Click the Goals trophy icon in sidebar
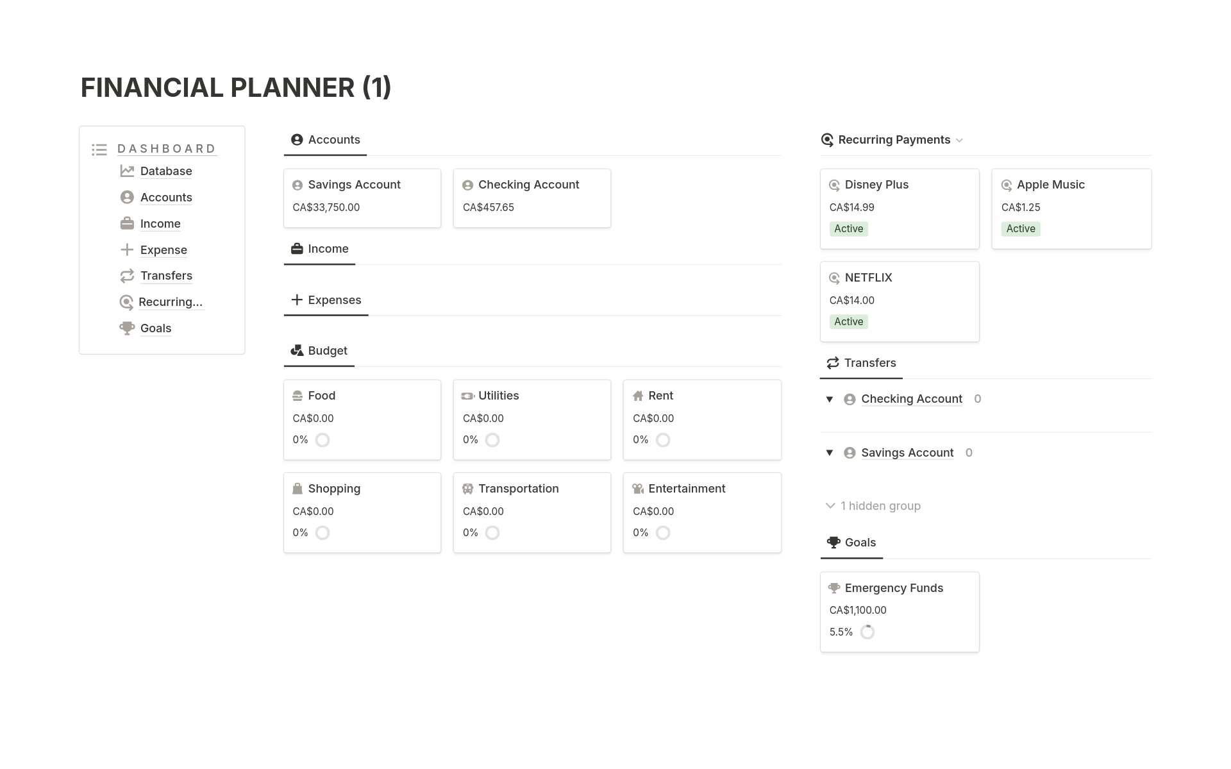The image size is (1231, 769). click(126, 328)
